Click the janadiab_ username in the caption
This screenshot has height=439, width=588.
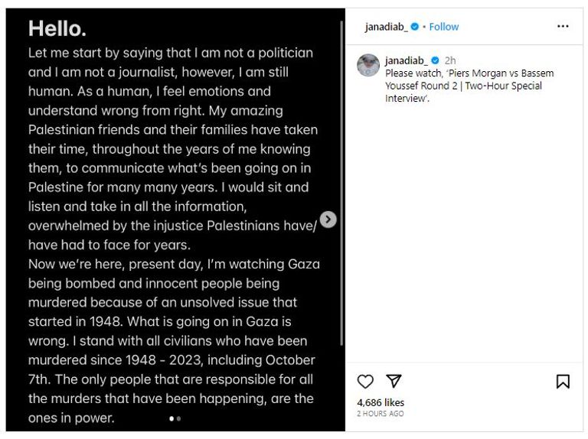click(407, 60)
